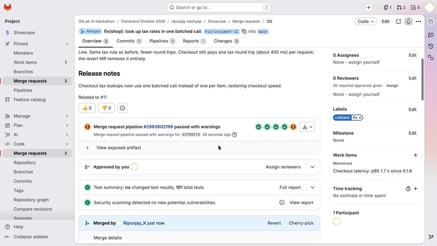Click Assign reviewers button

(x=283, y=167)
